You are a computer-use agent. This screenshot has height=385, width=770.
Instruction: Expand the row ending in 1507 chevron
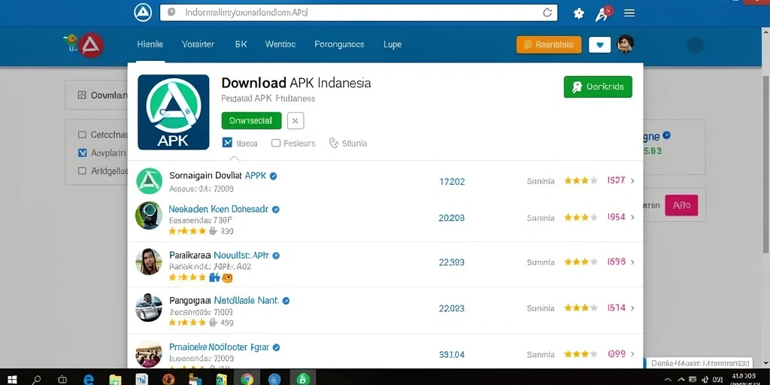click(632, 180)
